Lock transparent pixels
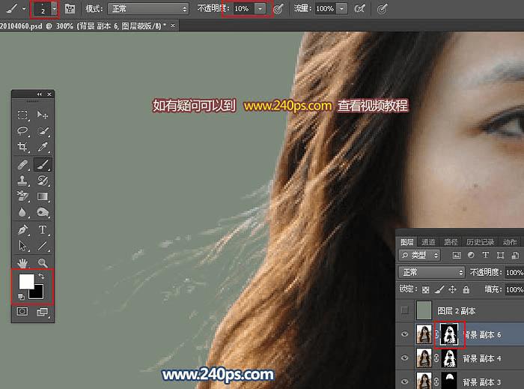Image resolution: width=524 pixels, height=389 pixels. (425, 289)
